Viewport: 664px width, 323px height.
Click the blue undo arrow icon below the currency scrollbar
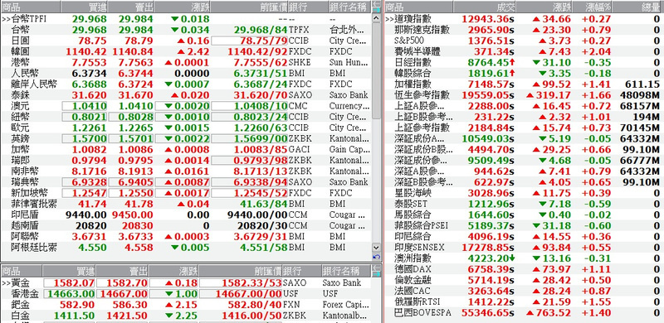pyautogui.click(x=376, y=257)
